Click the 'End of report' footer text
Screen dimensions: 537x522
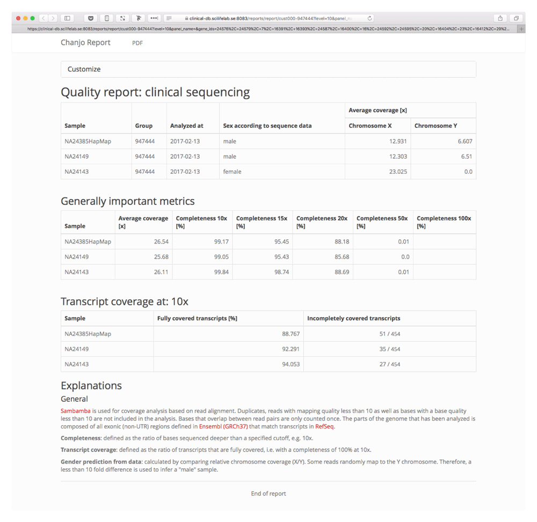click(x=268, y=494)
